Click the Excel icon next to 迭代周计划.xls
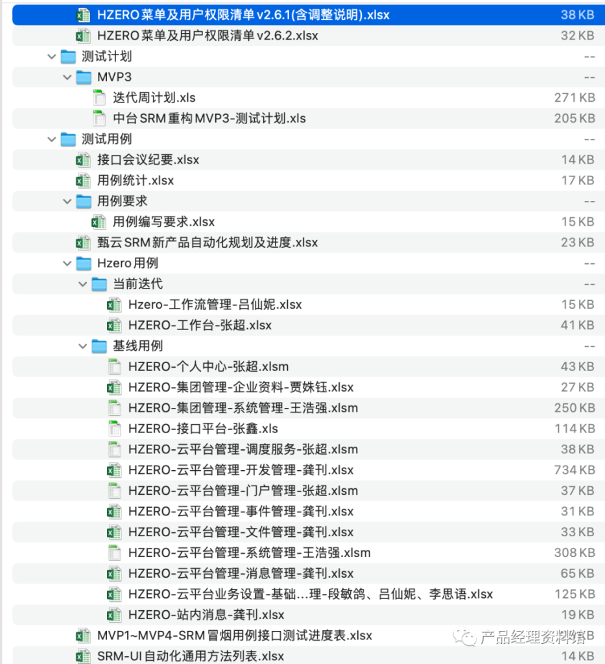 point(99,97)
